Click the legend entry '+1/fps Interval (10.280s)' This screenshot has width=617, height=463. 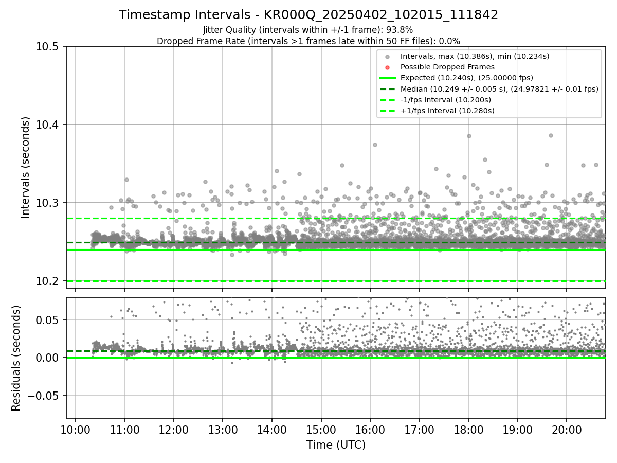447,111
